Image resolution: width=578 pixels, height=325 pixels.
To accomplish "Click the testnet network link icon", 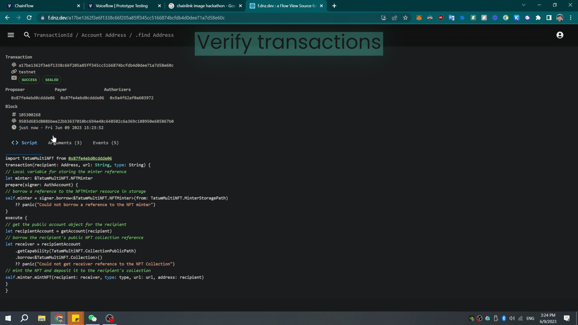I will (x=14, y=72).
